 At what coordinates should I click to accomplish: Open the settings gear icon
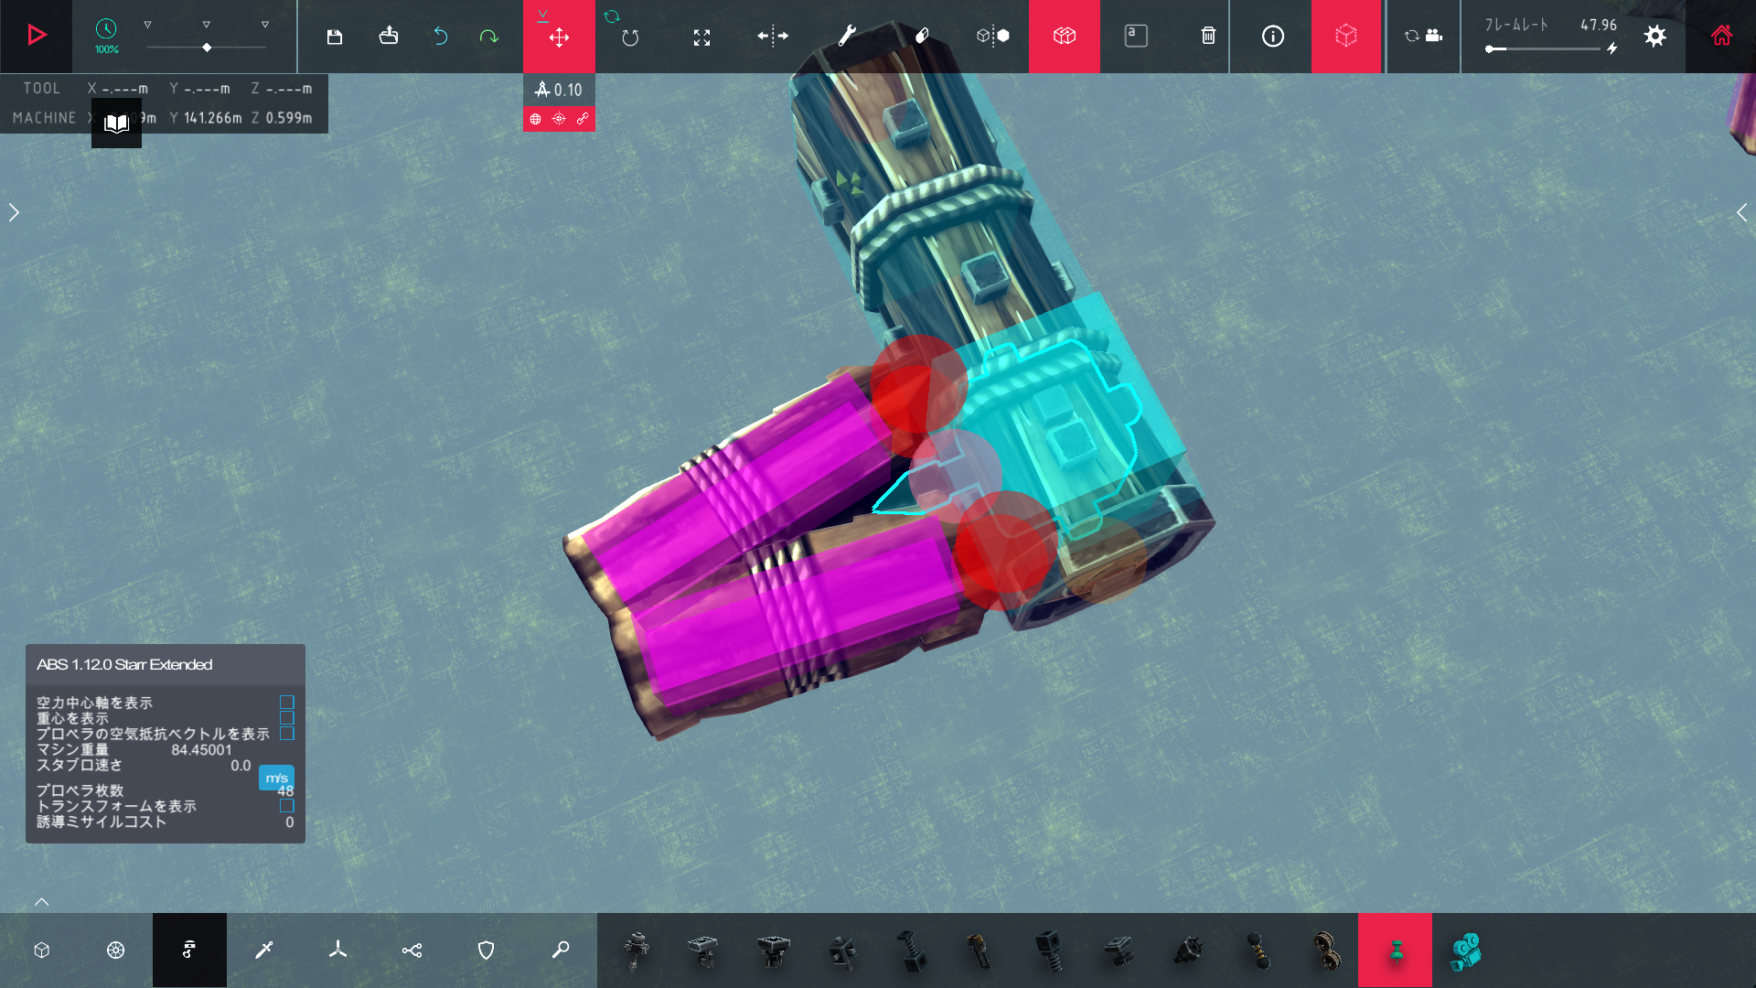coord(1654,37)
